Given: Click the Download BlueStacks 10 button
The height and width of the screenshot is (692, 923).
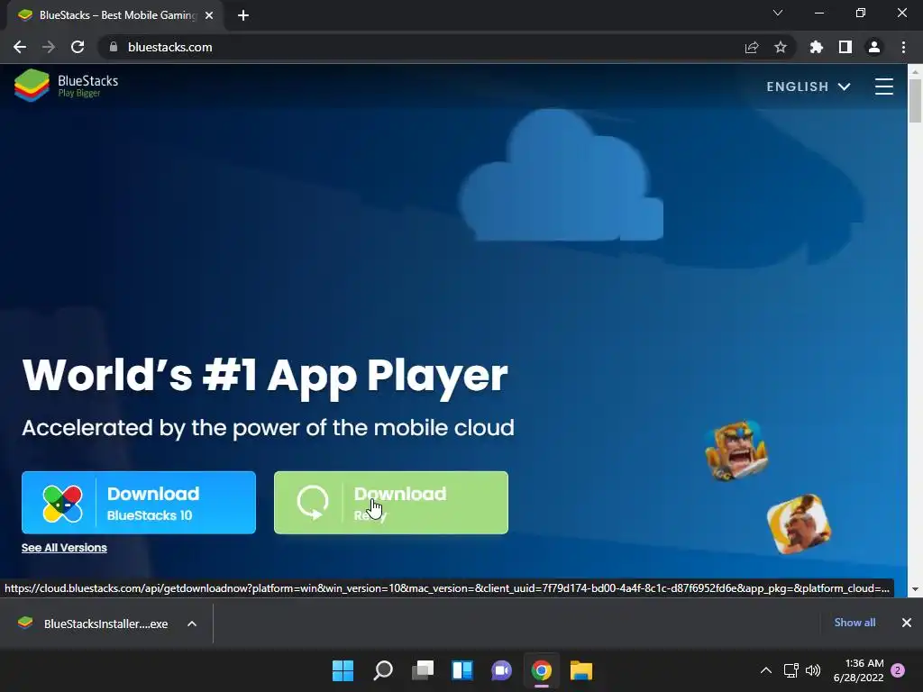Looking at the screenshot, I should click(139, 503).
